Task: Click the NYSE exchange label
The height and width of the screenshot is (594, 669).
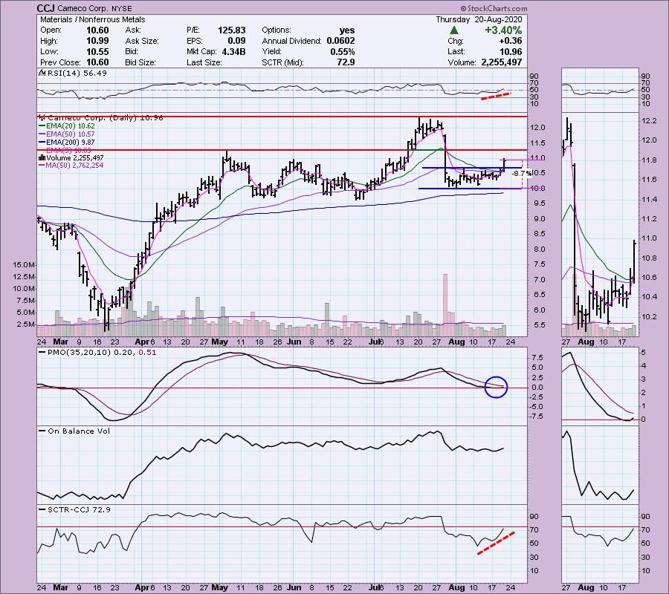Action: [122, 8]
